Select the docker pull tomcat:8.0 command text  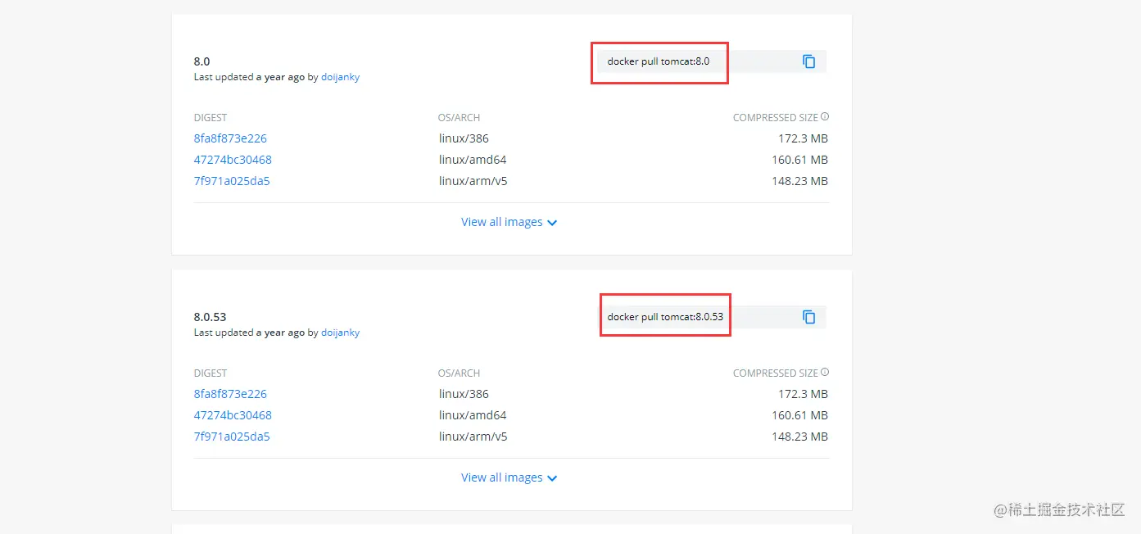coord(659,61)
